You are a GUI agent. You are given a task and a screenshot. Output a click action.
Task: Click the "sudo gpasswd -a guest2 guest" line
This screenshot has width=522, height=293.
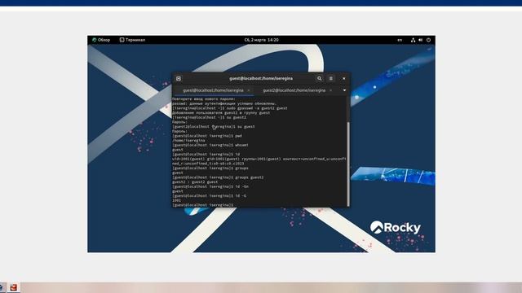[230, 108]
